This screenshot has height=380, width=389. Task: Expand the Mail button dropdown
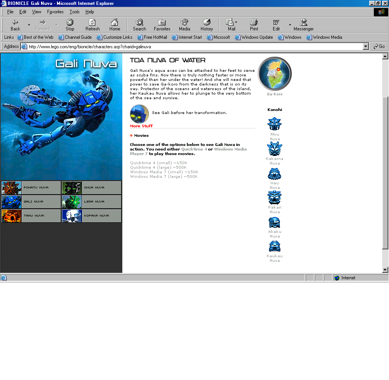coord(236,22)
